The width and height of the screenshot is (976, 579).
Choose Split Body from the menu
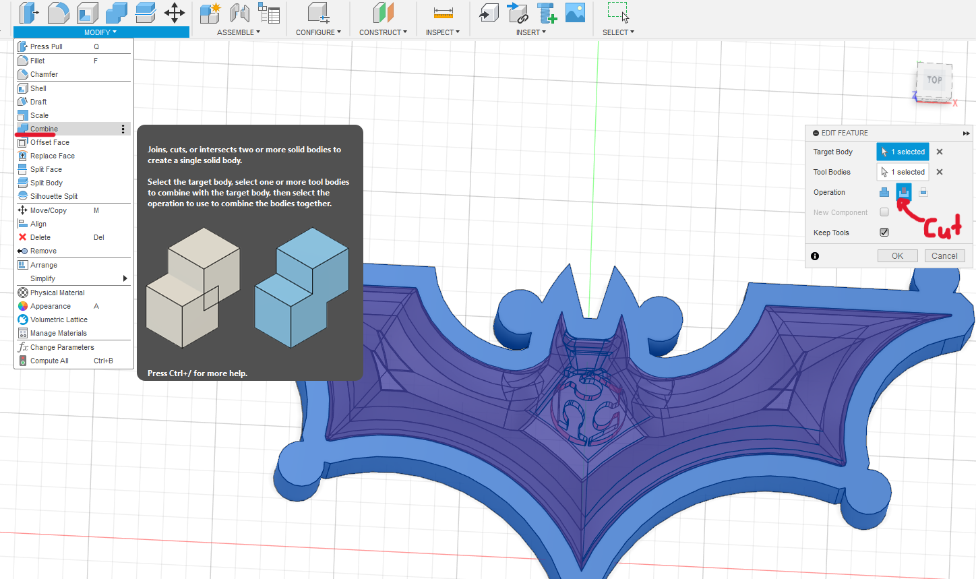point(73,183)
